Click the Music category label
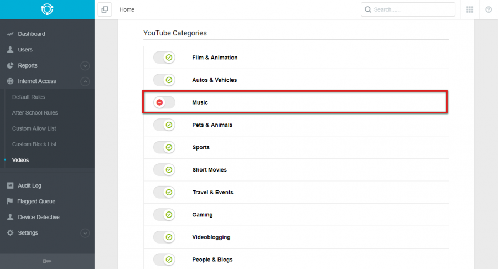 (200, 102)
